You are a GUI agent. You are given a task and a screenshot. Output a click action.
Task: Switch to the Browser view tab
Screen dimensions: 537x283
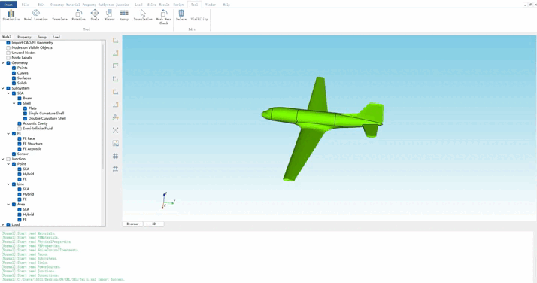pos(132,224)
